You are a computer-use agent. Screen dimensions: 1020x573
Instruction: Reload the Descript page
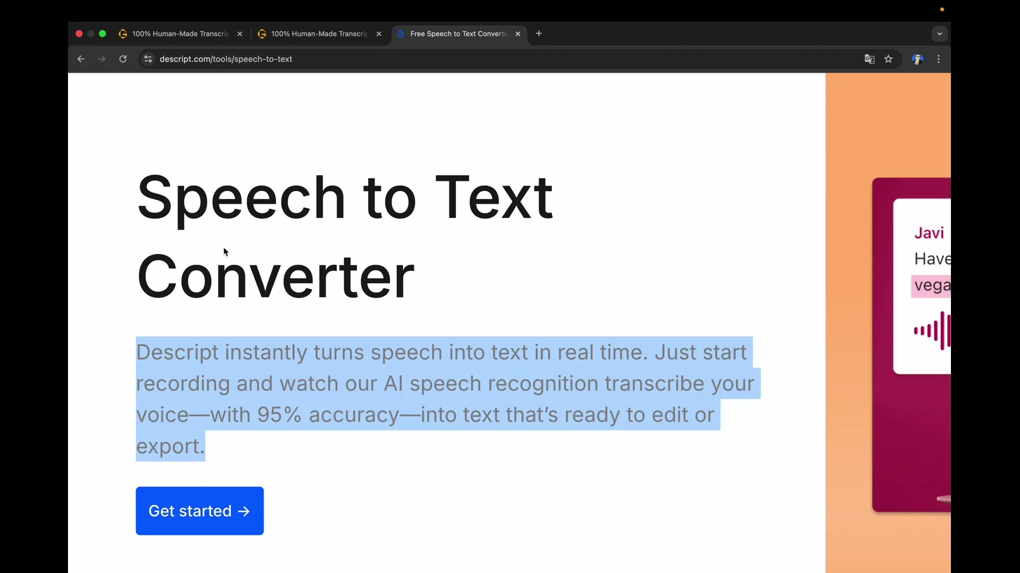coord(123,59)
